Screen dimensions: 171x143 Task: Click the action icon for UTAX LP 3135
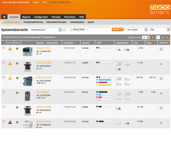pyautogui.click(x=161, y=49)
